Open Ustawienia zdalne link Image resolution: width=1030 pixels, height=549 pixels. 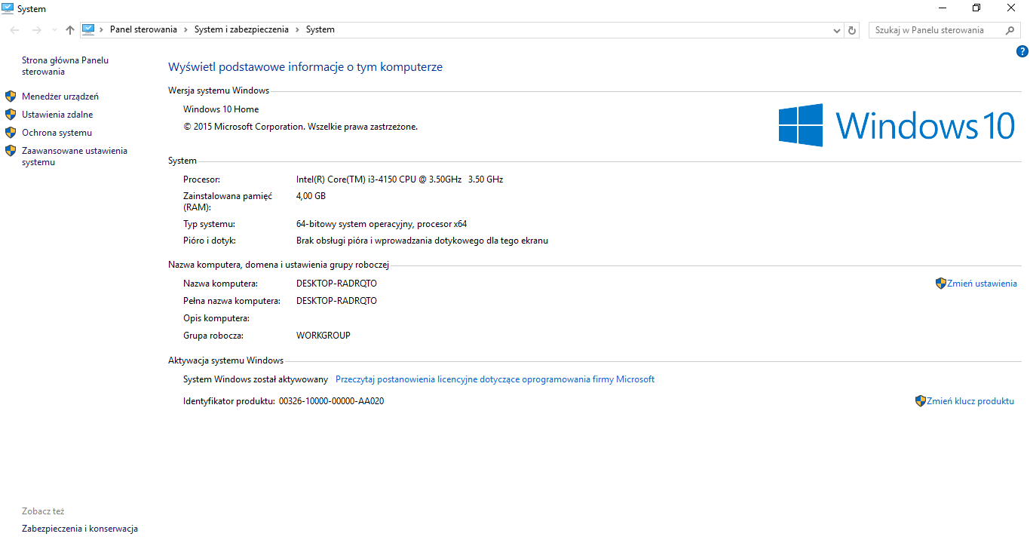[x=57, y=115]
